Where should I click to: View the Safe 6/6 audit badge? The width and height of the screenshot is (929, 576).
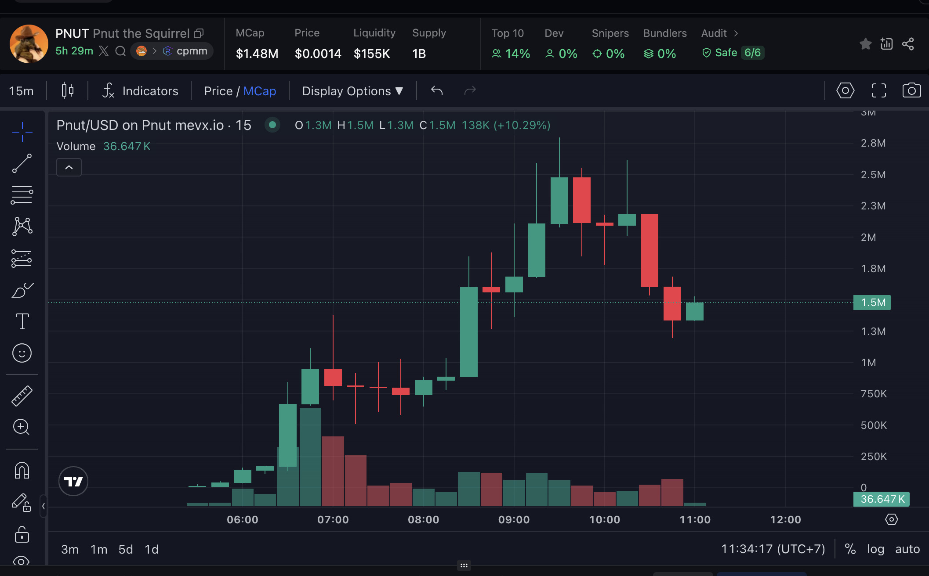pyautogui.click(x=733, y=53)
